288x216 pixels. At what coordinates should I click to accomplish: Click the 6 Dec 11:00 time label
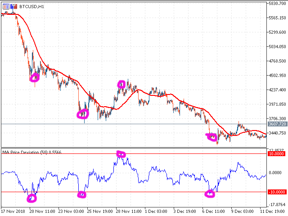[214, 211]
